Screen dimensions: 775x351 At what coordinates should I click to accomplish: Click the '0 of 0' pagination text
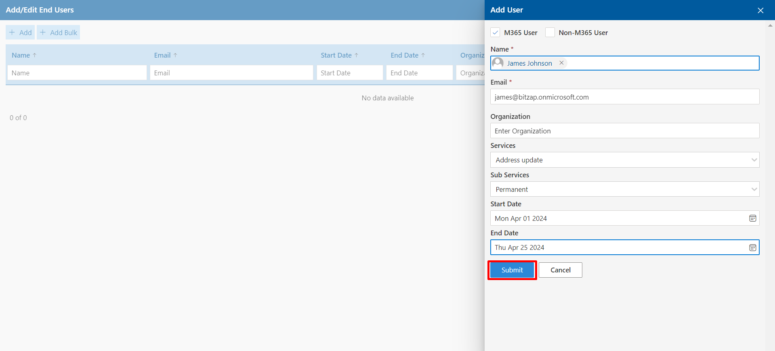[x=18, y=118]
